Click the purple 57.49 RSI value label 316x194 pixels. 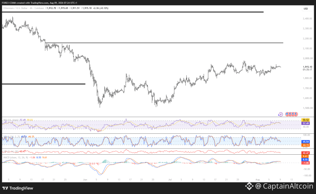[306, 123]
